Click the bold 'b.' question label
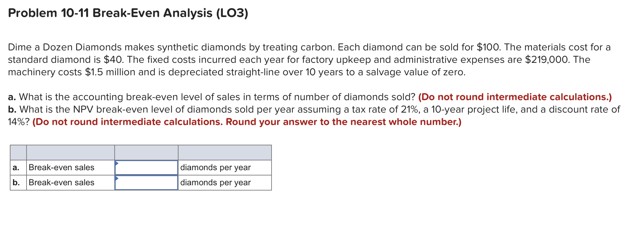This screenshot has width=624, height=237. (11, 109)
